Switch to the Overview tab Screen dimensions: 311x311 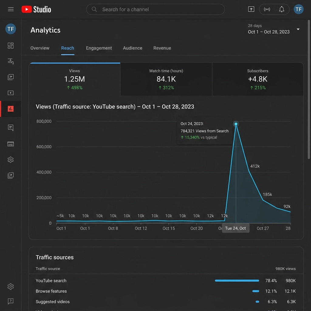pos(40,48)
